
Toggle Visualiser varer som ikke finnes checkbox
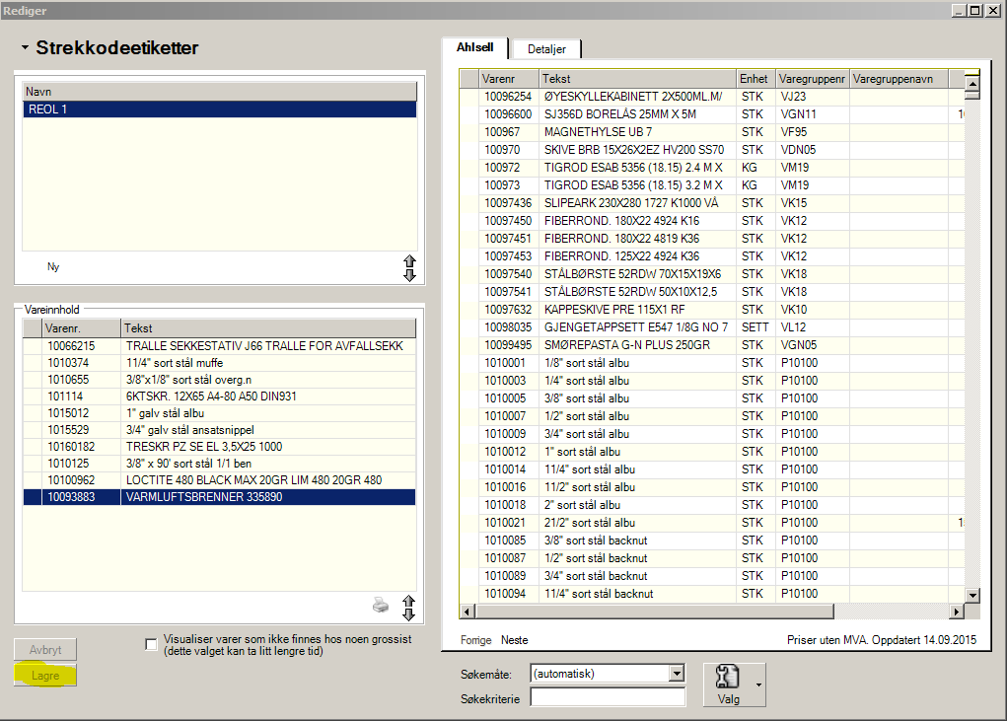(x=151, y=644)
